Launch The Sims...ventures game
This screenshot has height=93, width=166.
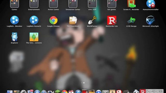coord(34,37)
